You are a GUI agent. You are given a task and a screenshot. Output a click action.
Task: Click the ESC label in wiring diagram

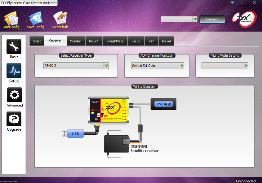[x=164, y=104]
